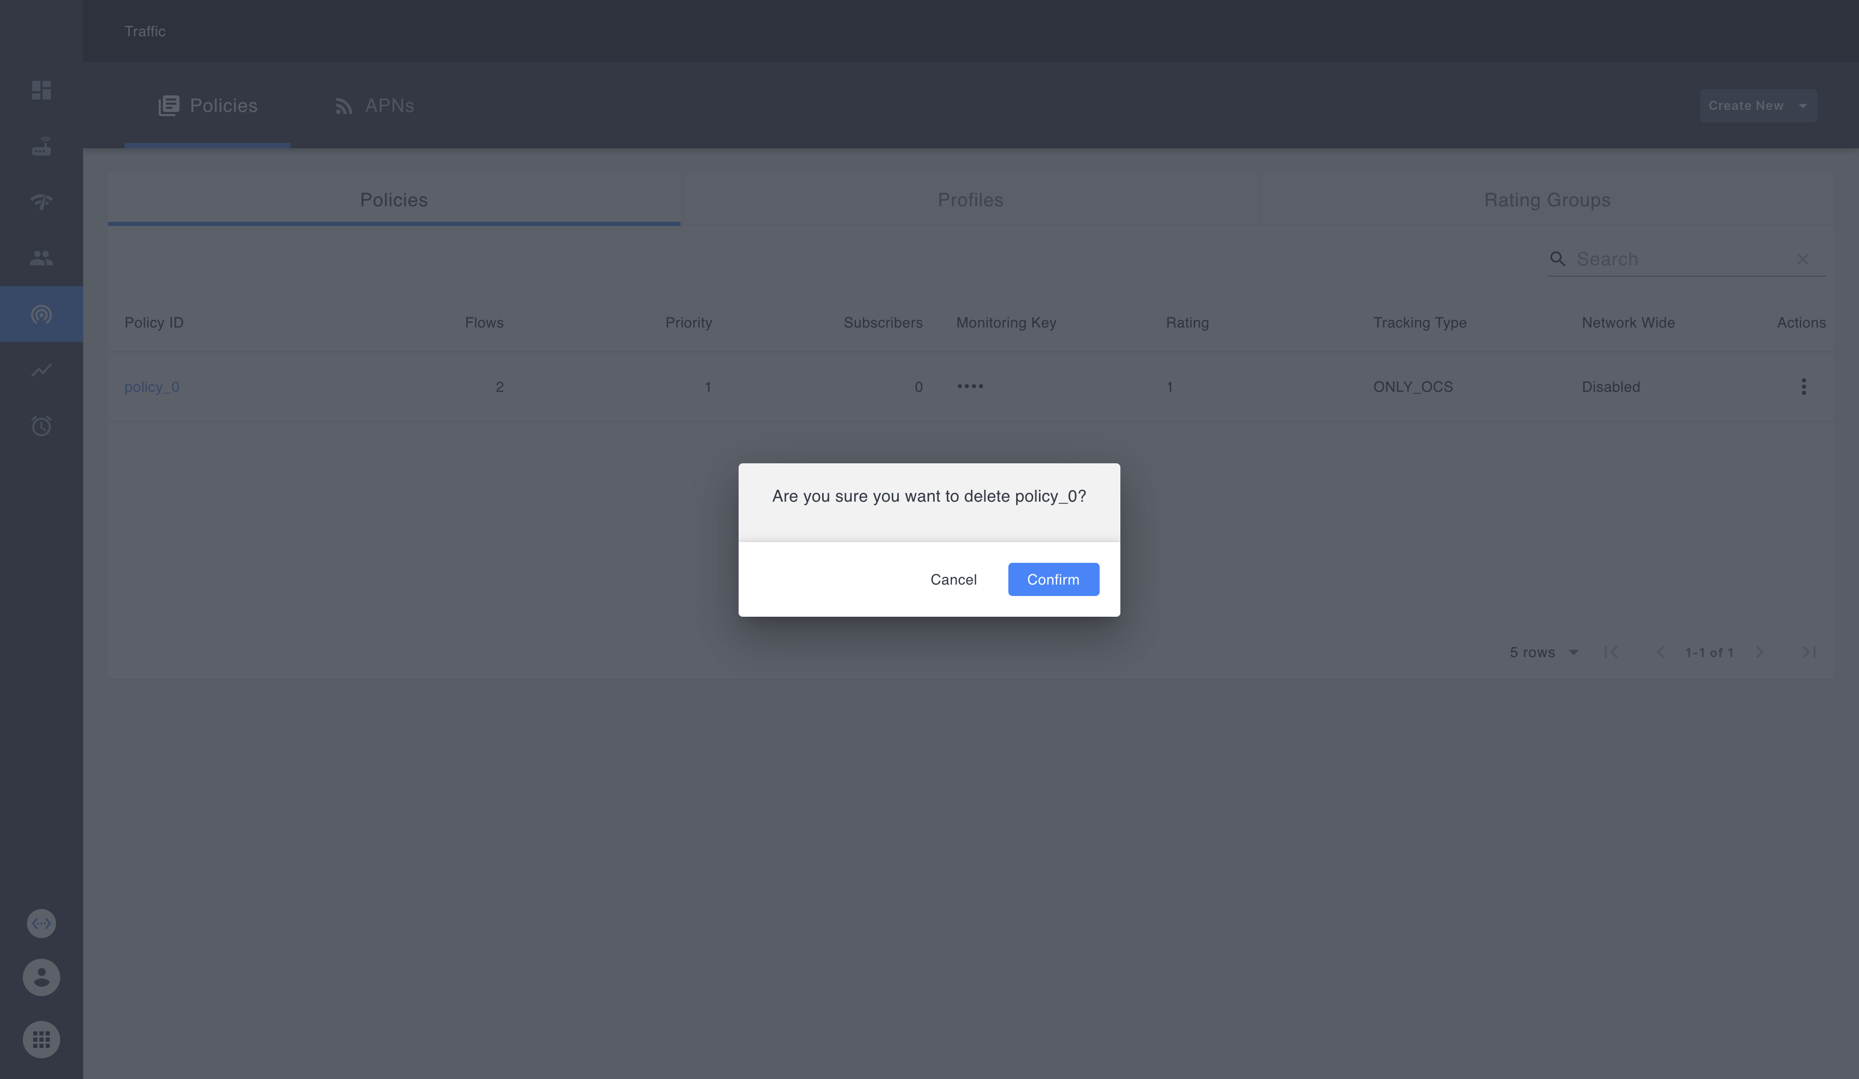Open the Subscribers people icon
The image size is (1859, 1079).
tap(41, 257)
